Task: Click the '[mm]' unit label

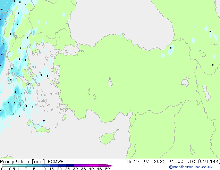Action: tap(38, 162)
